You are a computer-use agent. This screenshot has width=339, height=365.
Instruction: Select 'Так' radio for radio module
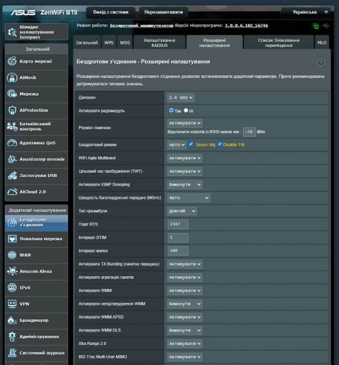(171, 110)
